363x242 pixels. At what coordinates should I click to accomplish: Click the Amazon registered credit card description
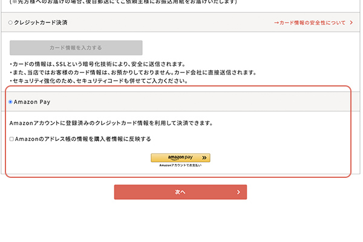[x=111, y=123]
